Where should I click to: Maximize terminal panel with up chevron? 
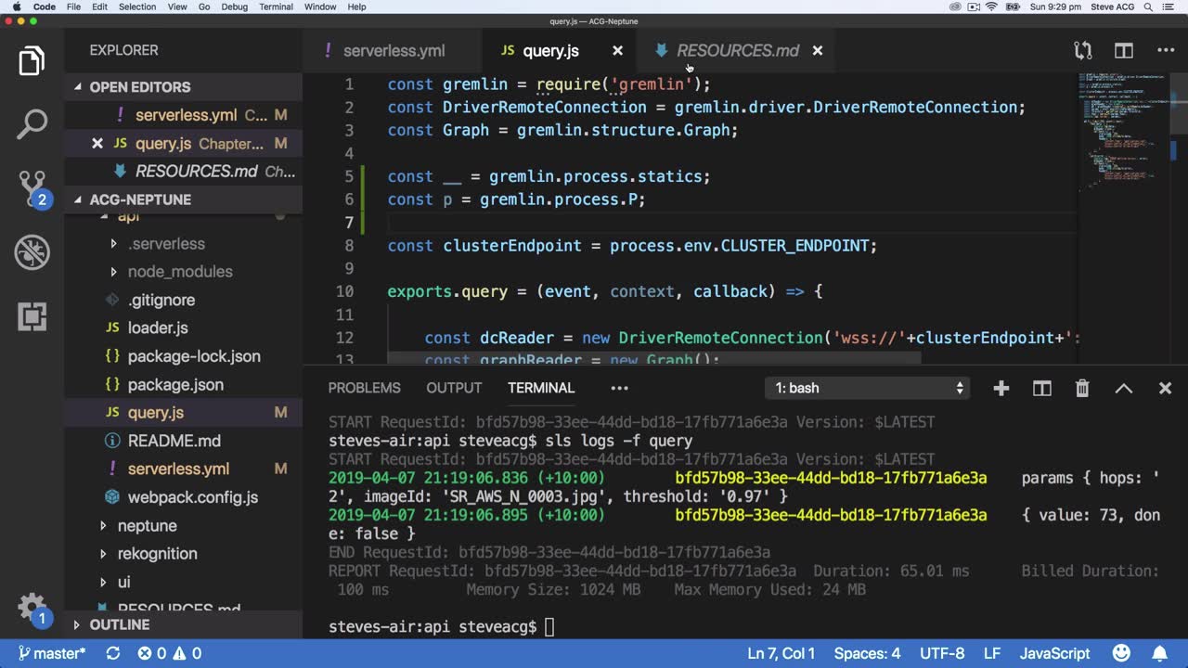point(1123,389)
